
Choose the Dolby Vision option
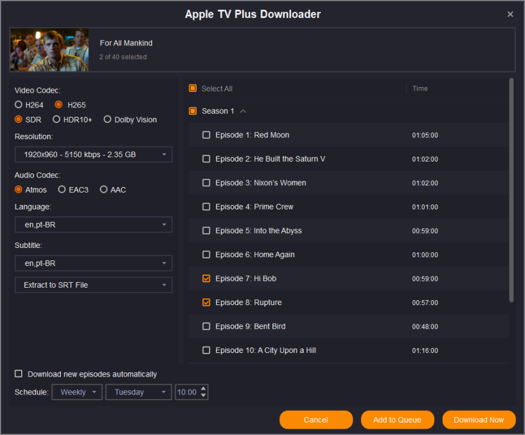coord(107,120)
